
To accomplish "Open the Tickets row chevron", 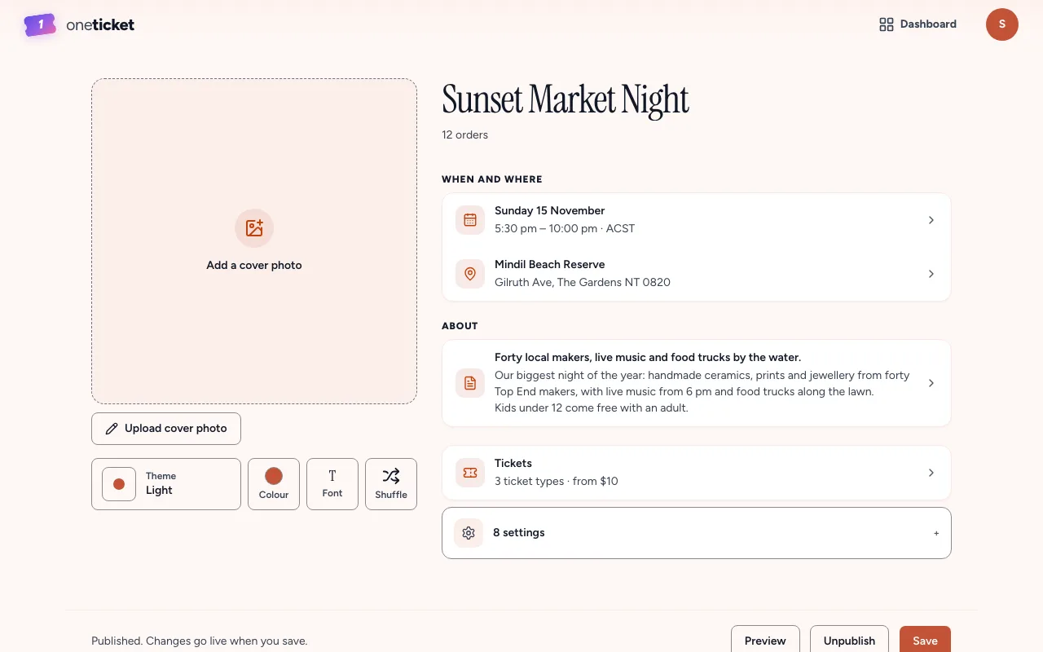I will tap(931, 473).
